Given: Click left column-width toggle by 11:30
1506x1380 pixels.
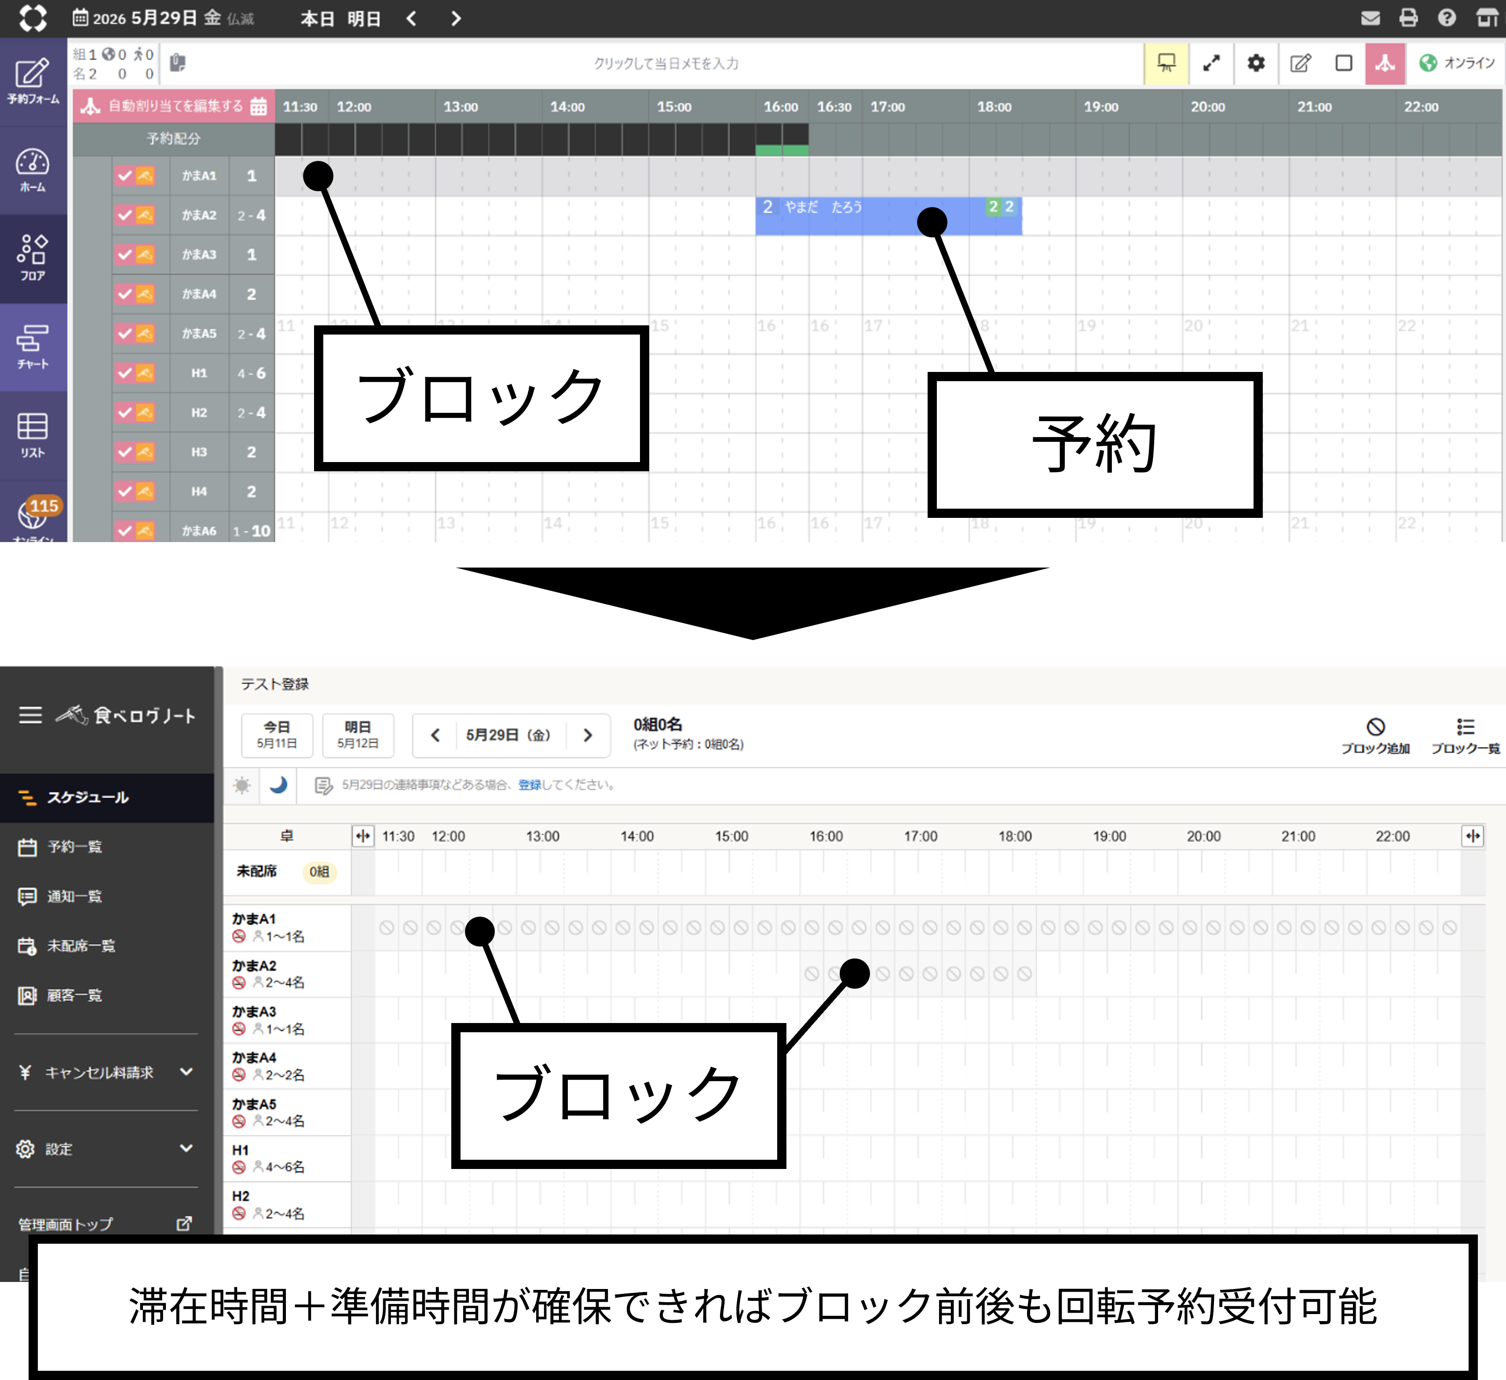Looking at the screenshot, I should 362,836.
